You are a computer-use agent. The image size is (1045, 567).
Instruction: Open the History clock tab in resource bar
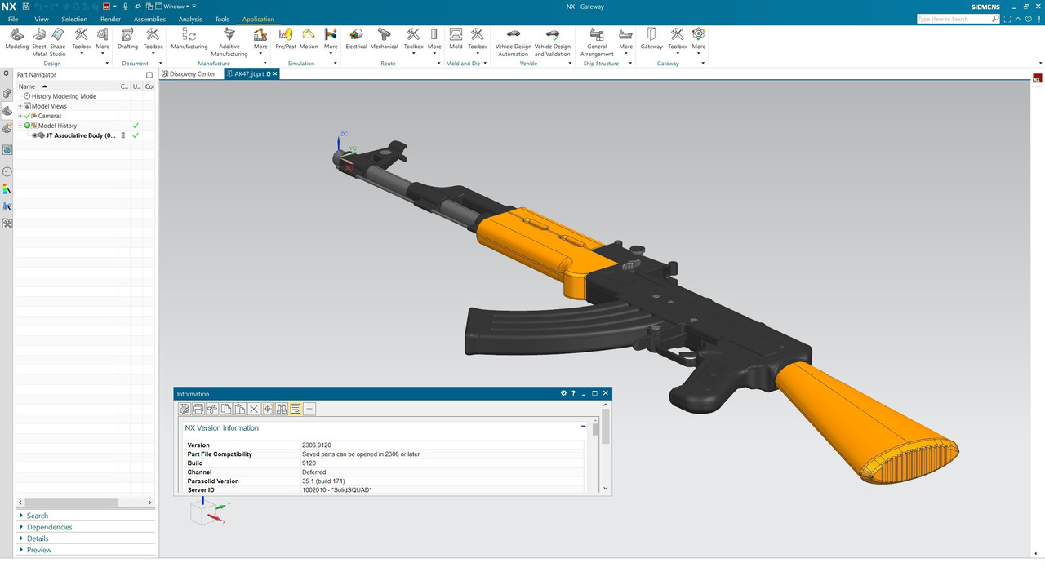(x=7, y=171)
